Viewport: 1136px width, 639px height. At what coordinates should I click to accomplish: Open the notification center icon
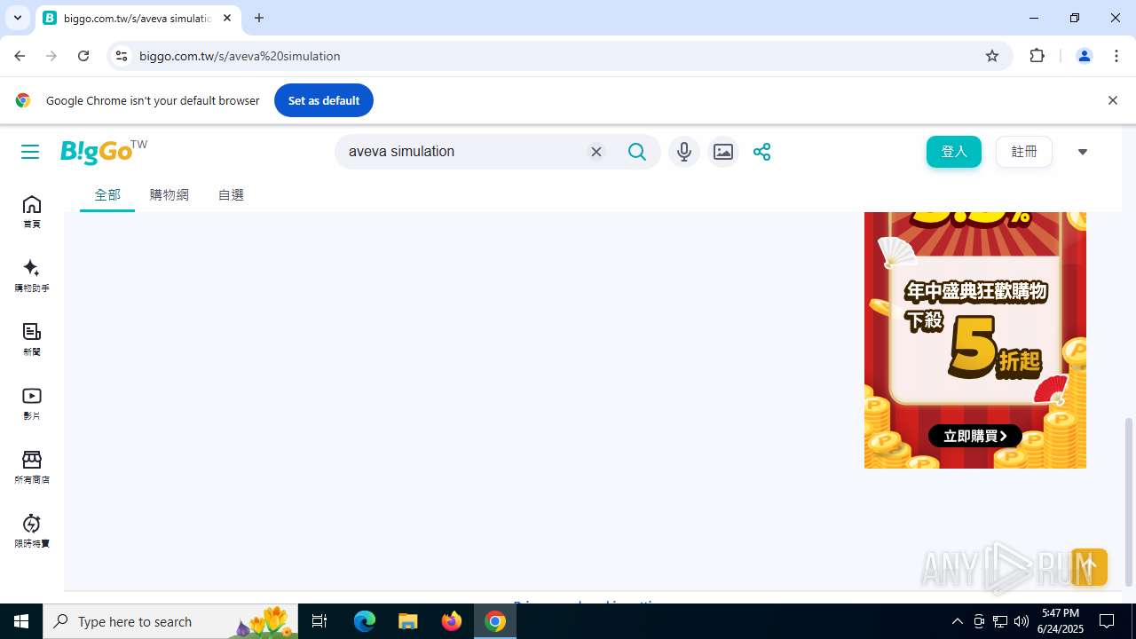coord(1107,621)
